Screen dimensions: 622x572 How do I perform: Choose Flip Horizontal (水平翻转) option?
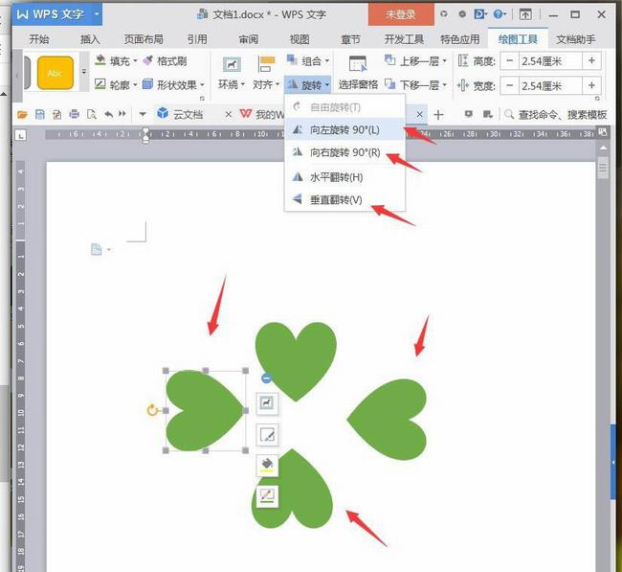[x=335, y=177]
